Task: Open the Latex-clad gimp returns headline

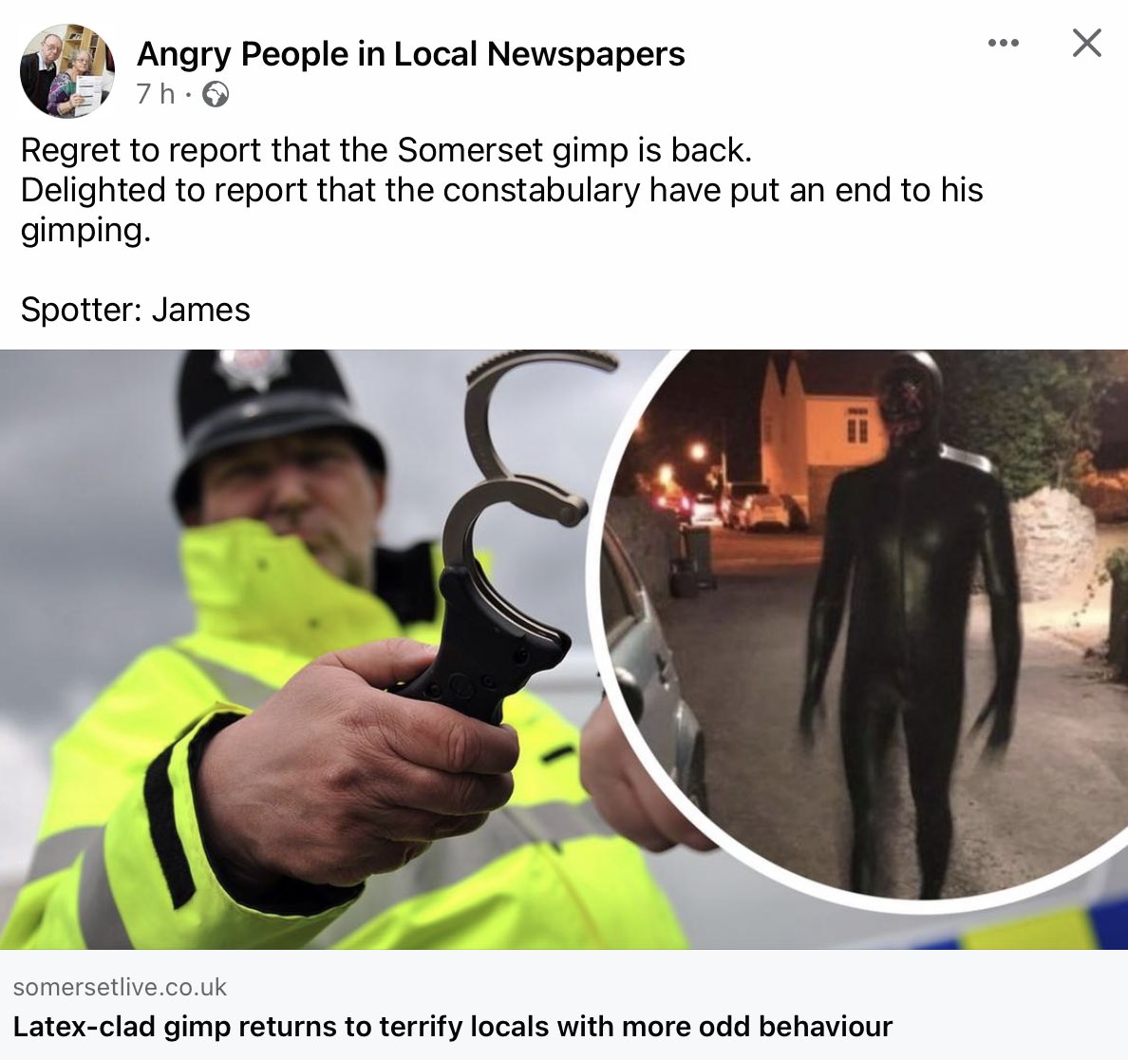Action: [x=453, y=1026]
